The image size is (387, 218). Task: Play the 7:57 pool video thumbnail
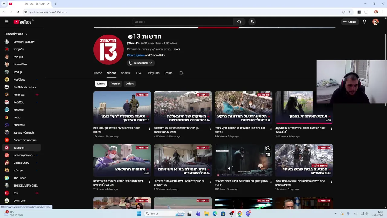point(243,107)
